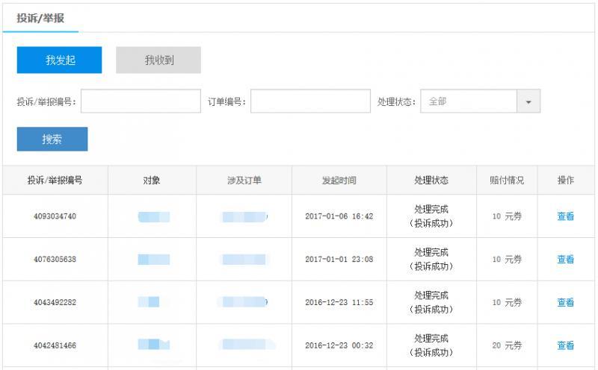View details for complaint 4042481466

point(566,345)
